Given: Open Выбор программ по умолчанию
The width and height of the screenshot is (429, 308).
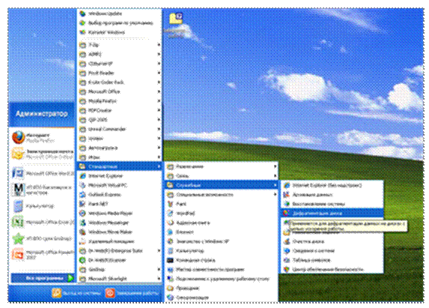Looking at the screenshot, I should coord(119,23).
